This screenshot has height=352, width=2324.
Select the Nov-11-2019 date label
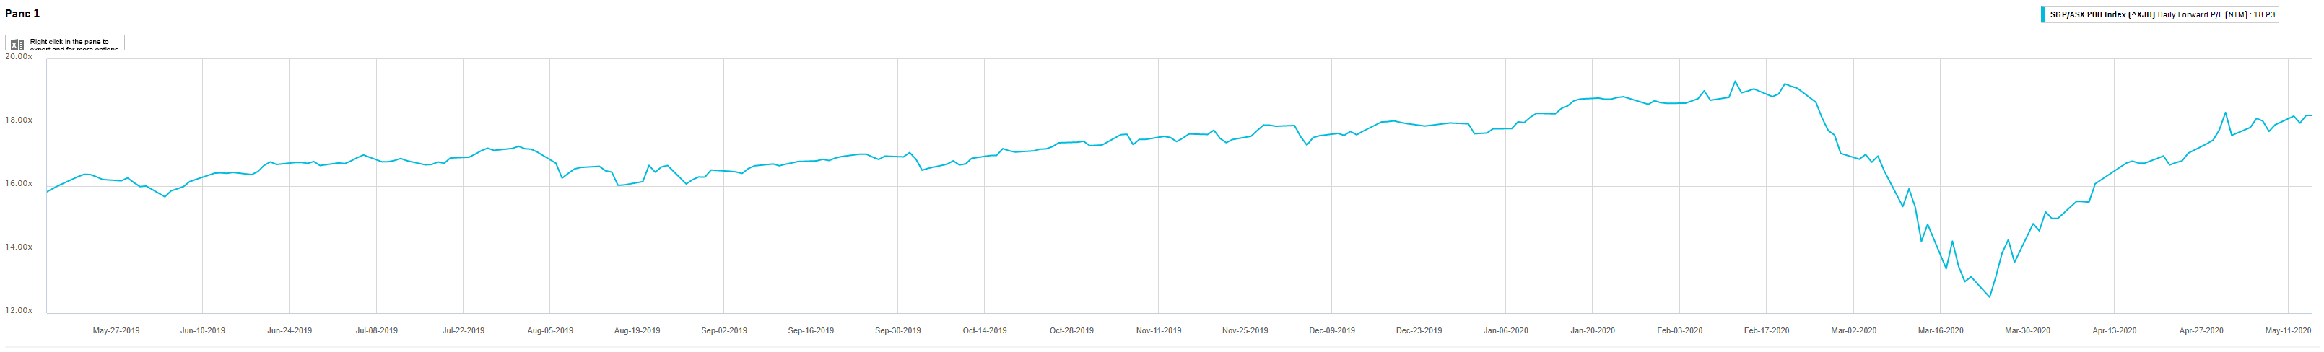[x=1159, y=330]
